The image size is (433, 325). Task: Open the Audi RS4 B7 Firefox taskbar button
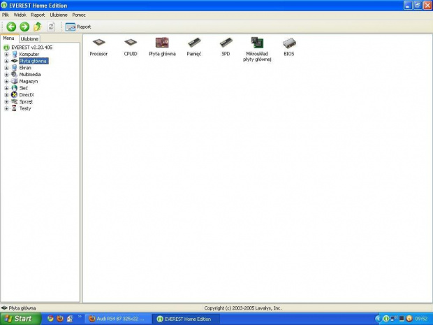(117, 319)
